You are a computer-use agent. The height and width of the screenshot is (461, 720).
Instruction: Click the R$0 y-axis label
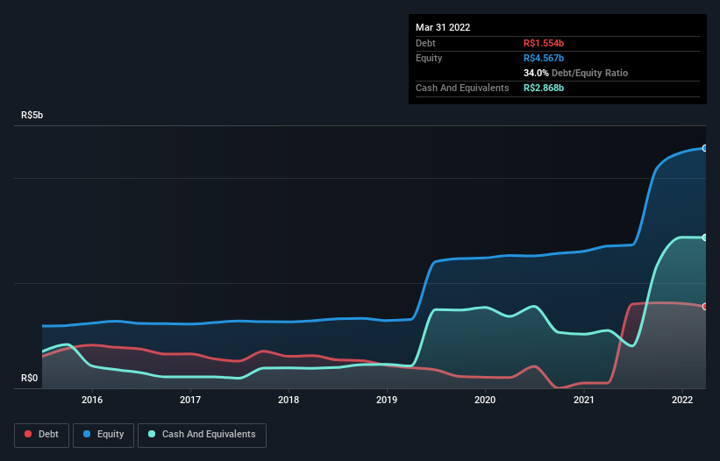click(30, 378)
